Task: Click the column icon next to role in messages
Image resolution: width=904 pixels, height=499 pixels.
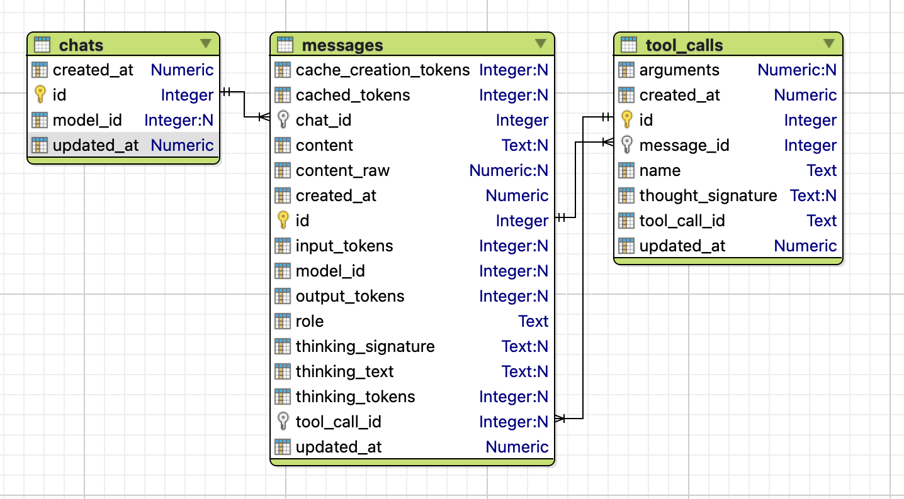Action: coord(283,321)
